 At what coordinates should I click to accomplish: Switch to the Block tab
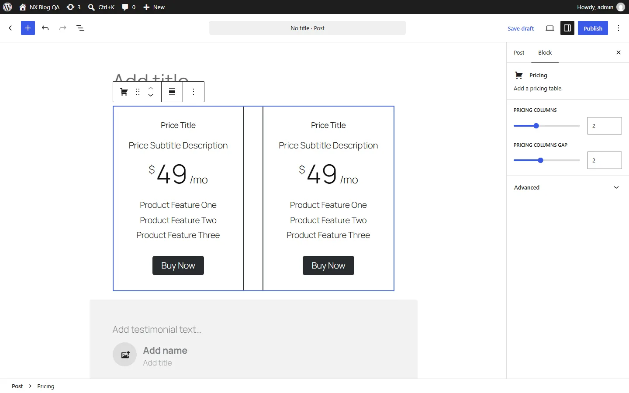coord(545,52)
